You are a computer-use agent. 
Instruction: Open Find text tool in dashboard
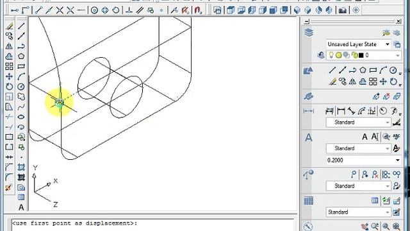[386, 137]
